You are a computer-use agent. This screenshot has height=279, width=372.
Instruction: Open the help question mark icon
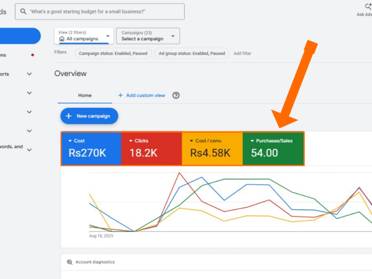(x=176, y=95)
